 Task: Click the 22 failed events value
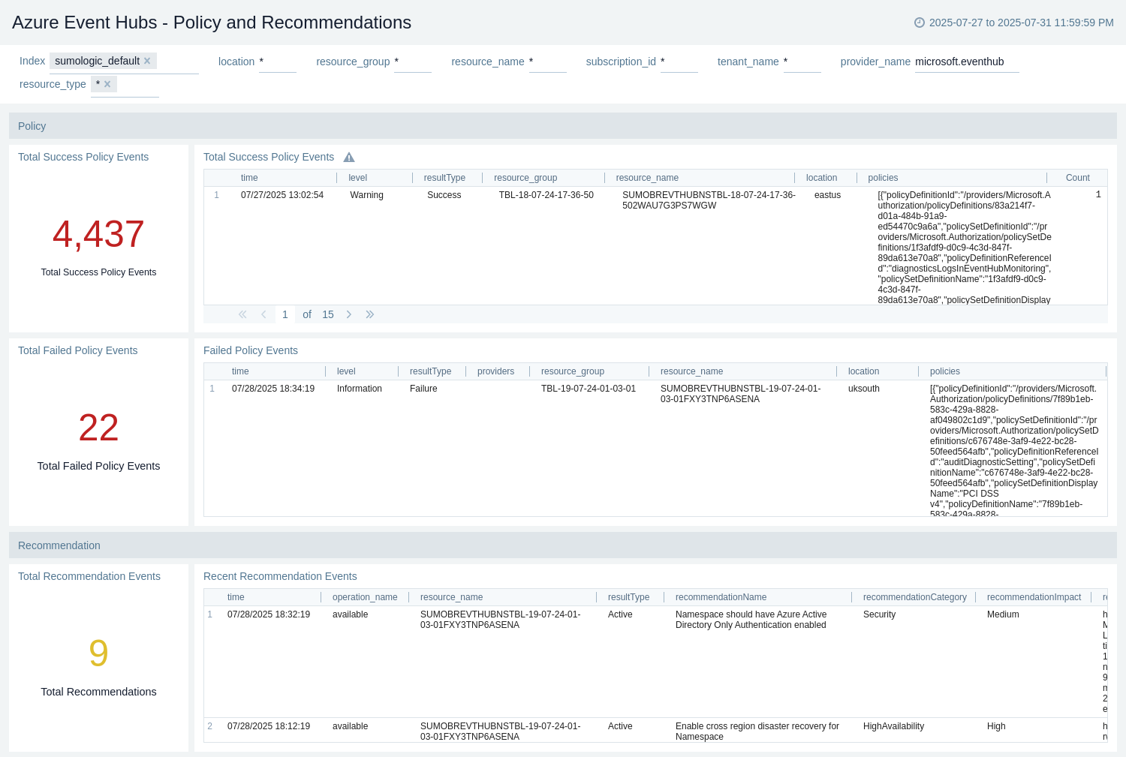click(x=98, y=428)
